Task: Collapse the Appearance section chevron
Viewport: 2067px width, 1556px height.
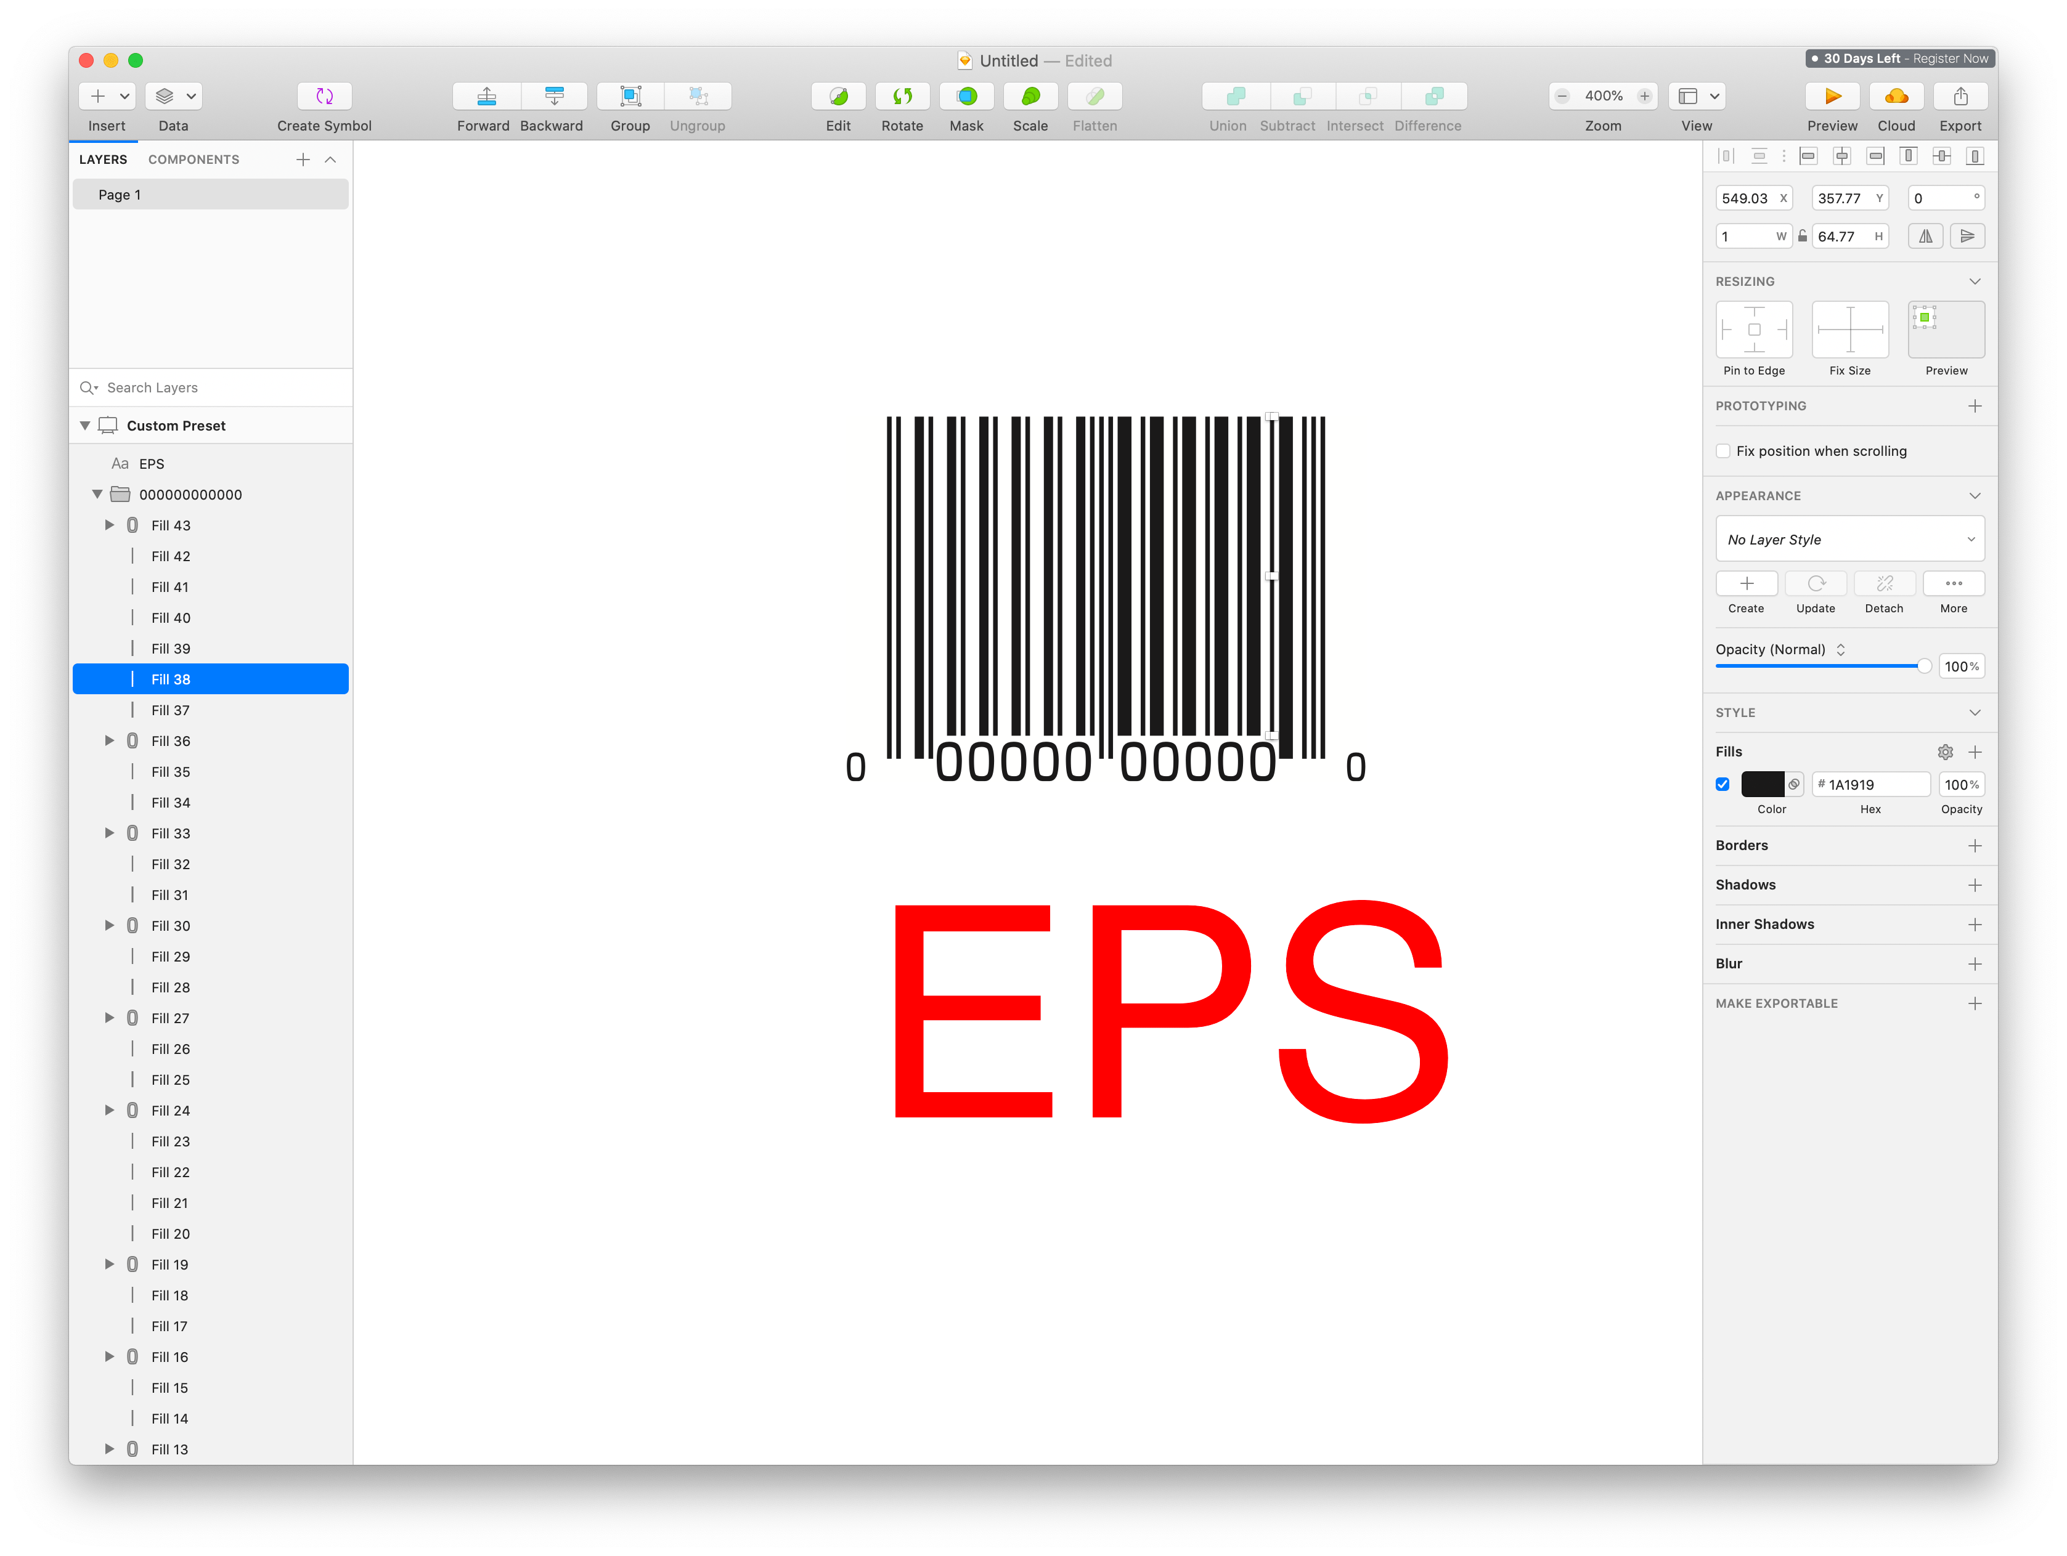Action: tap(1975, 496)
